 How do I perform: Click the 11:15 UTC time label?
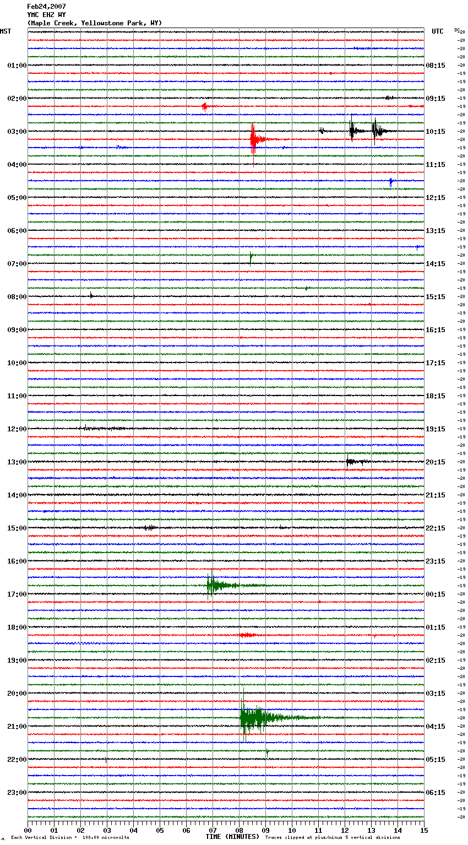pos(436,164)
